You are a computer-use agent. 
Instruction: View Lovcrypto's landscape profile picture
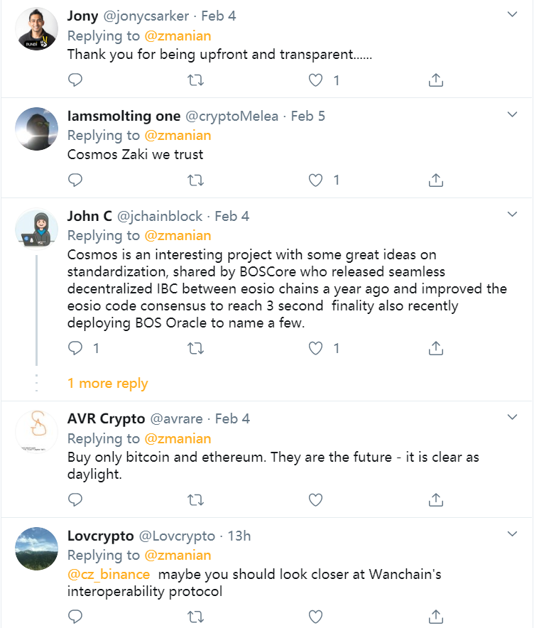click(36, 549)
